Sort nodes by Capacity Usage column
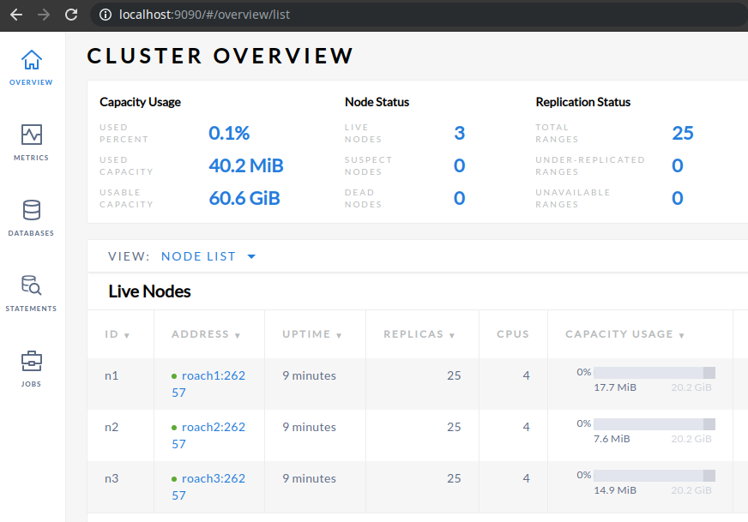The height and width of the screenshot is (522, 748). coord(624,334)
